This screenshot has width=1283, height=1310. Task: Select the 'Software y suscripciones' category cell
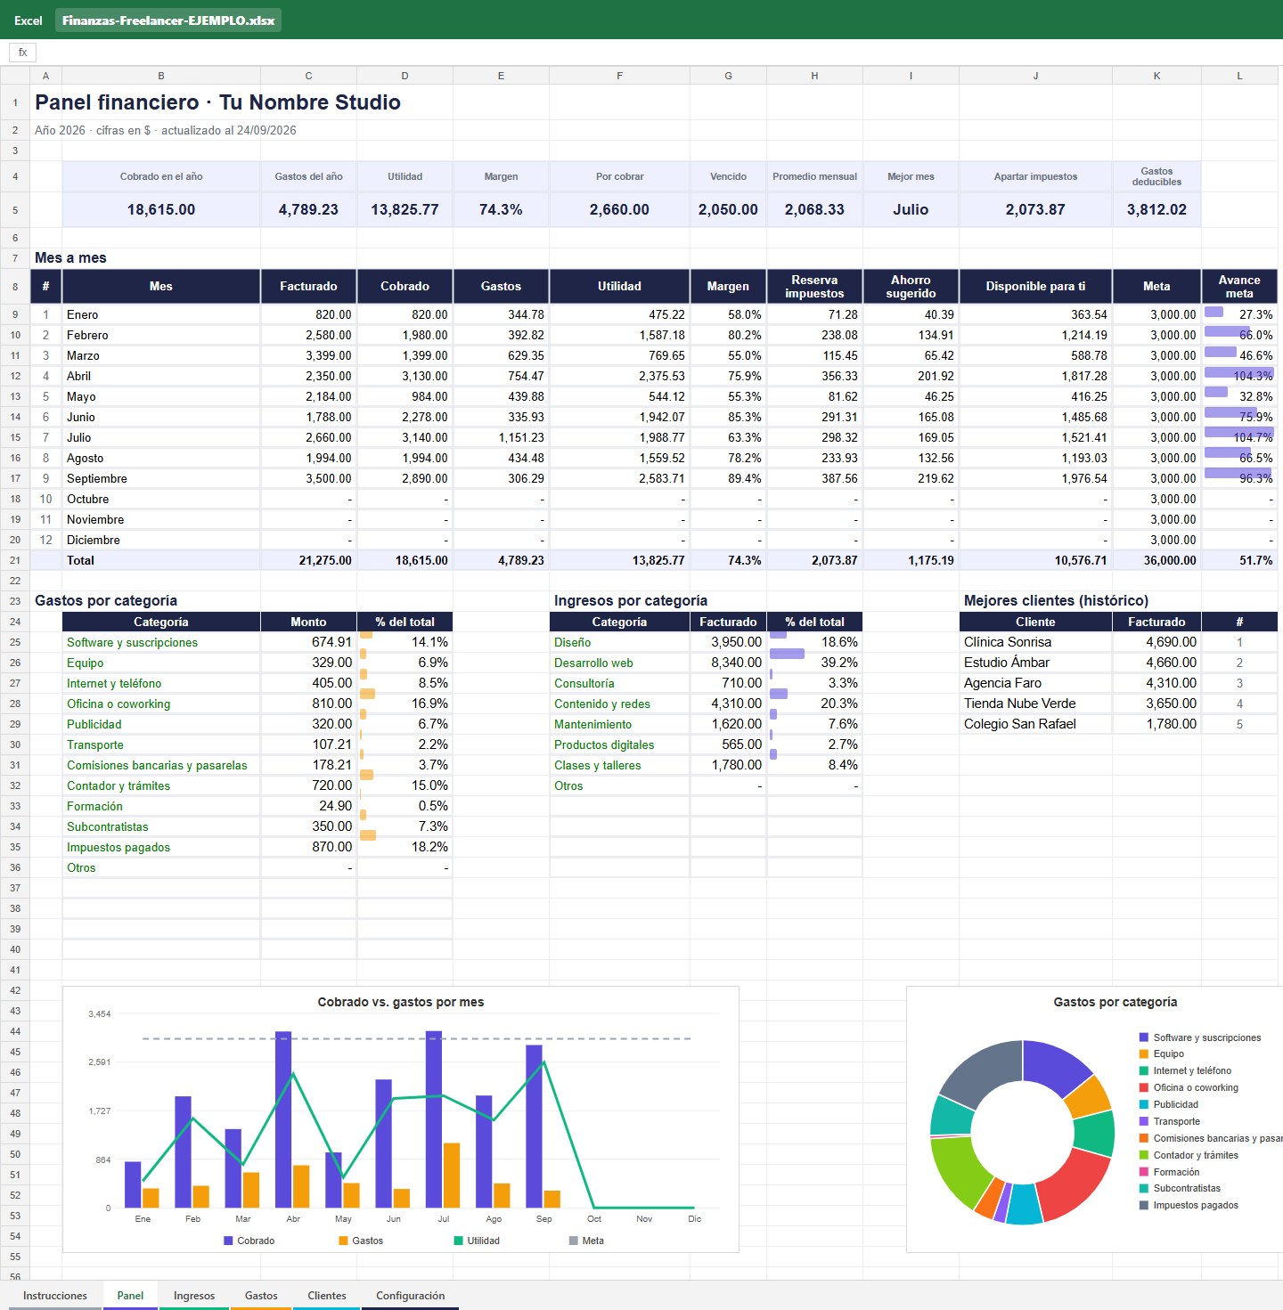pyautogui.click(x=161, y=642)
